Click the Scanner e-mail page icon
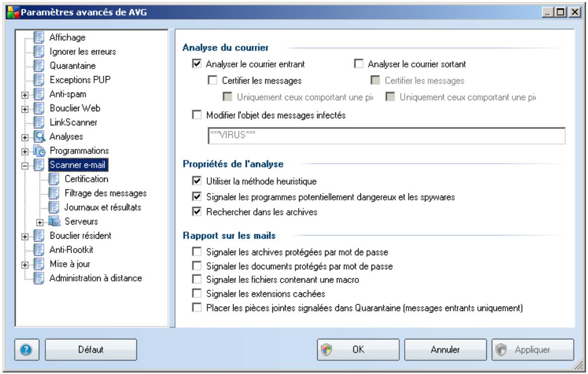The height and width of the screenshot is (374, 588). pos(39,165)
